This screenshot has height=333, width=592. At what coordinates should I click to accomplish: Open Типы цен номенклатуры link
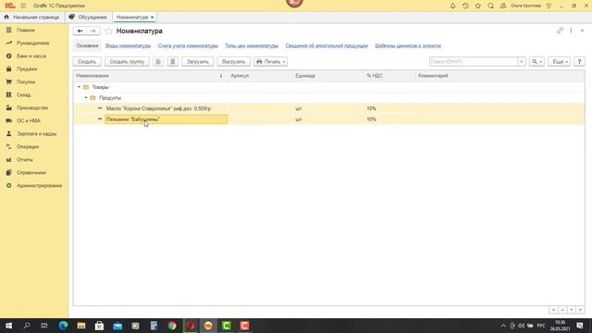click(252, 45)
